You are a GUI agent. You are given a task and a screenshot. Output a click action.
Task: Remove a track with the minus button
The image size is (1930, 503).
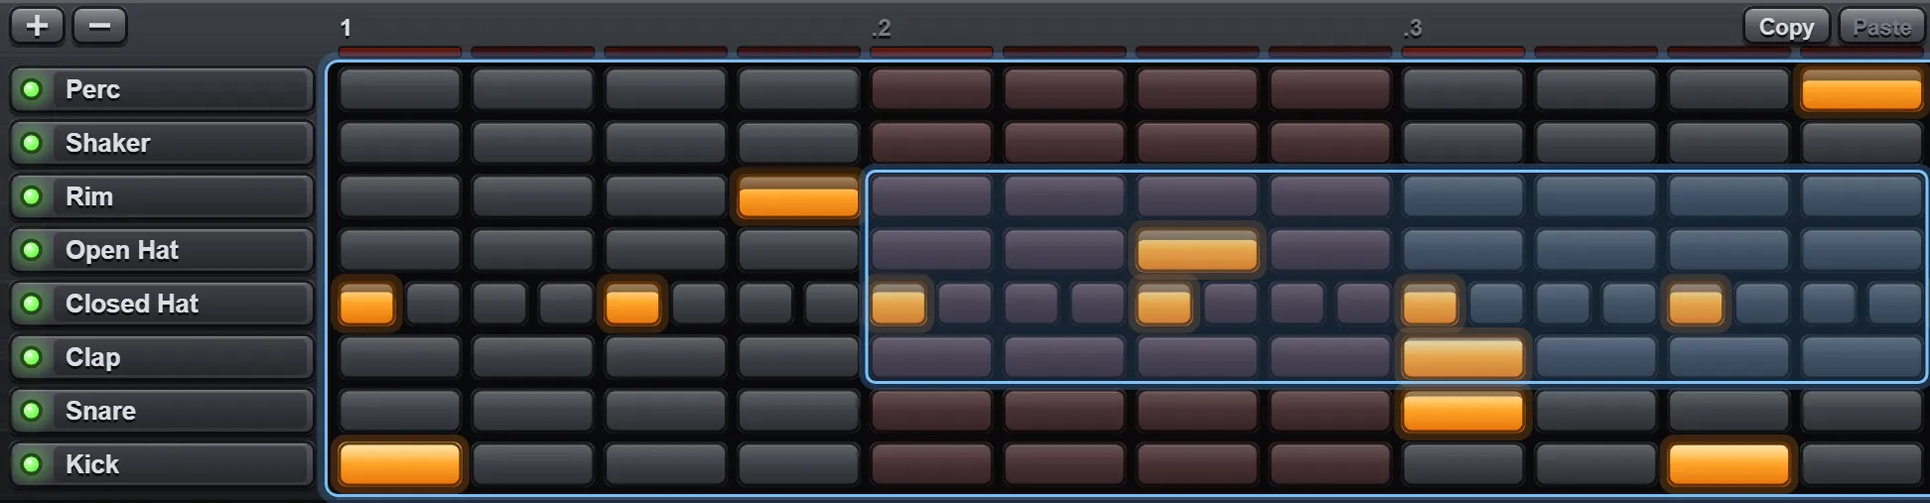(x=99, y=26)
